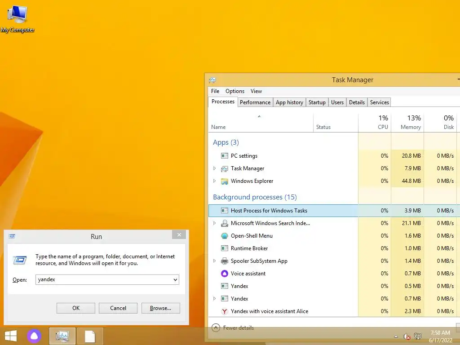Switch to the App history tab
Image resolution: width=460 pixels, height=345 pixels.
(x=289, y=102)
